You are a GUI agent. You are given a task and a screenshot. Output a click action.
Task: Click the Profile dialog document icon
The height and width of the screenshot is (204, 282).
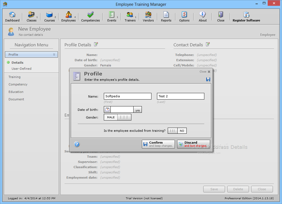tap(77, 76)
